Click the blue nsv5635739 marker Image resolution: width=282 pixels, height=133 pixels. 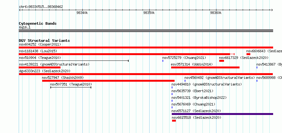pyautogui.click(x=172, y=94)
